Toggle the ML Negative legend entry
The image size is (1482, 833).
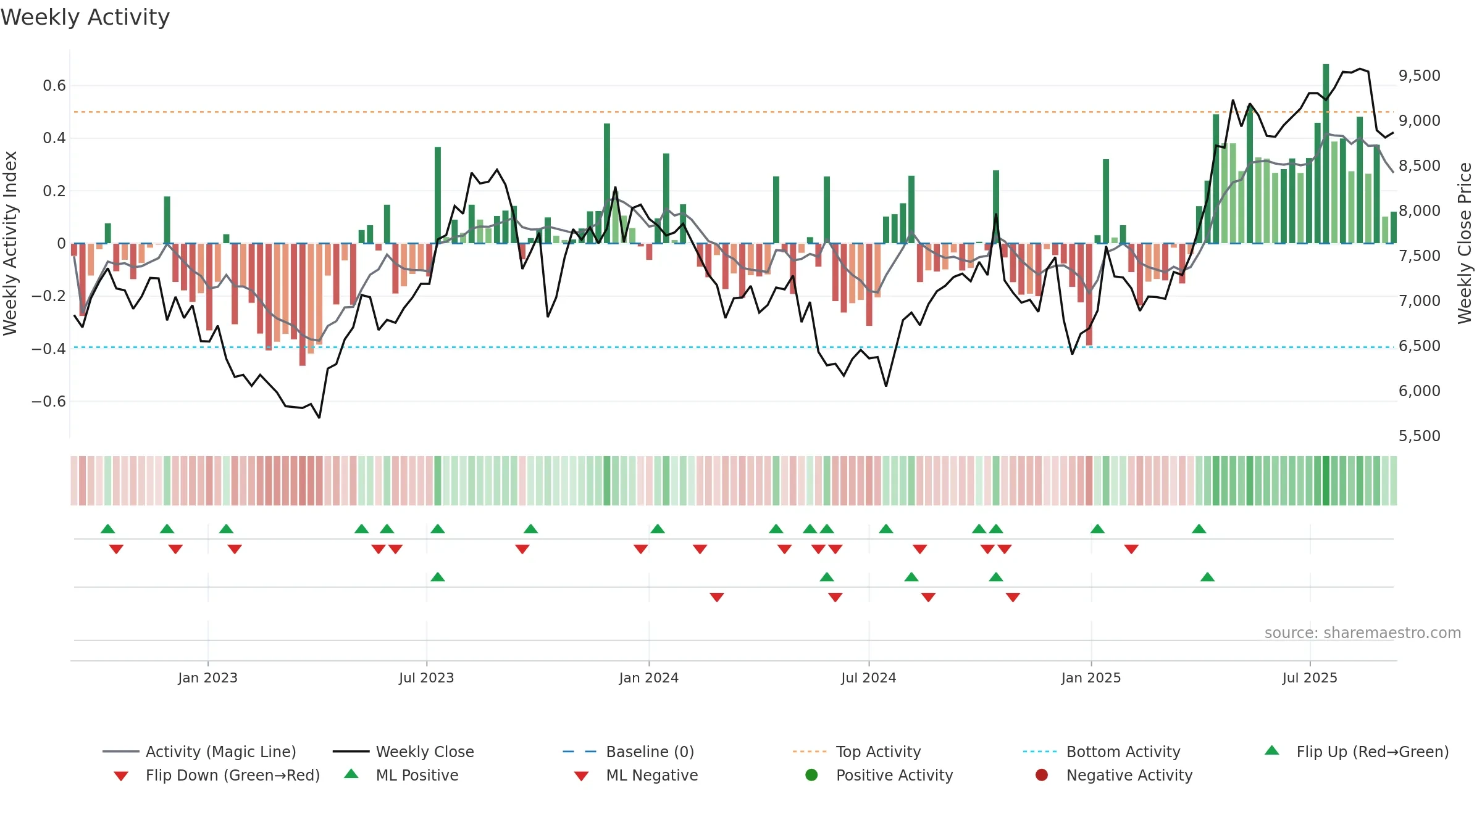tap(636, 775)
